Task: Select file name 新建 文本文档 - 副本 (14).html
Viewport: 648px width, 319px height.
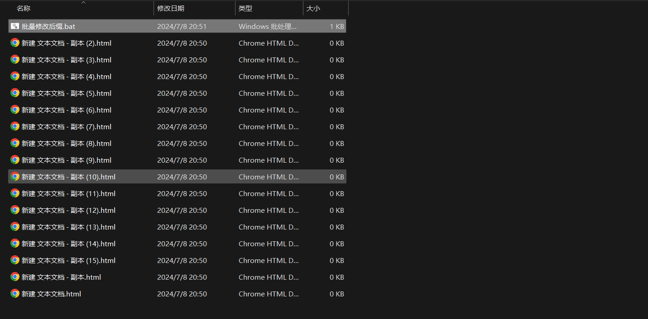Action: tap(68, 244)
